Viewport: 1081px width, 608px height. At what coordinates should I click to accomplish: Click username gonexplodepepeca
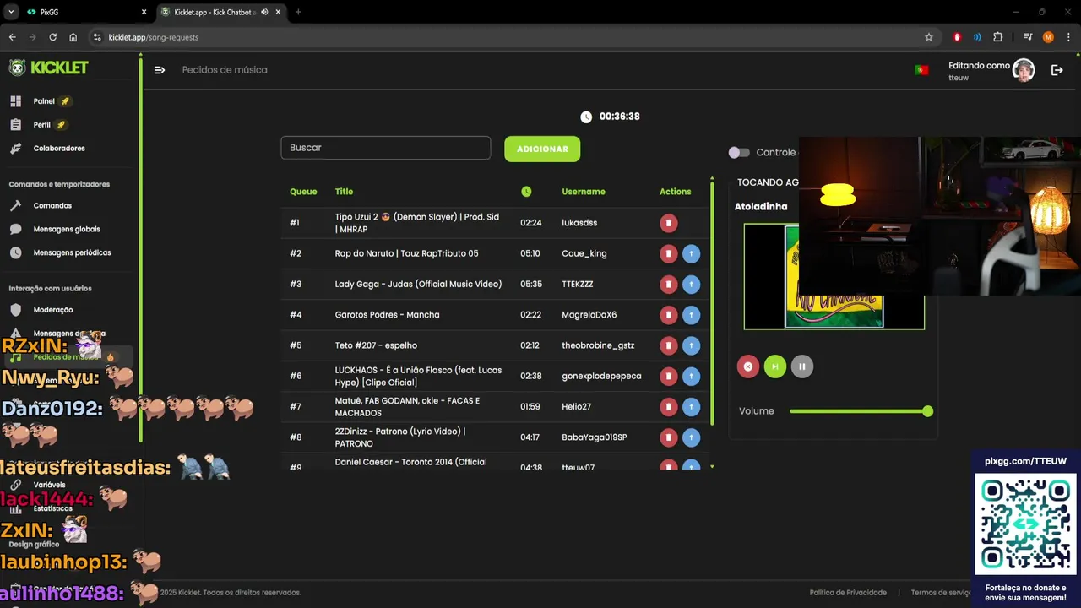(601, 376)
